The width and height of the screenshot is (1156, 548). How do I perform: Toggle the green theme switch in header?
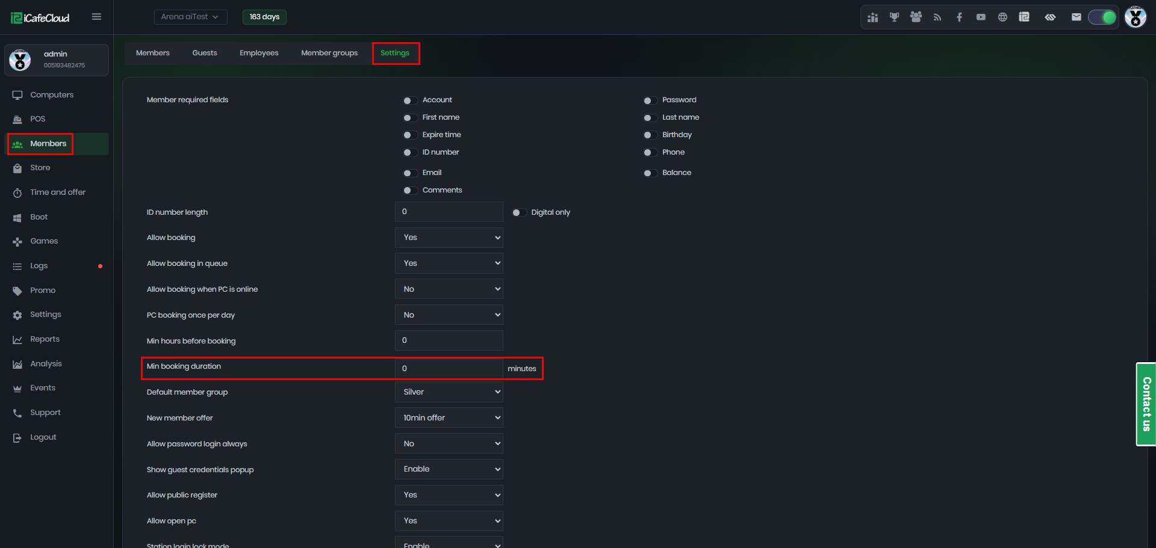(1102, 17)
